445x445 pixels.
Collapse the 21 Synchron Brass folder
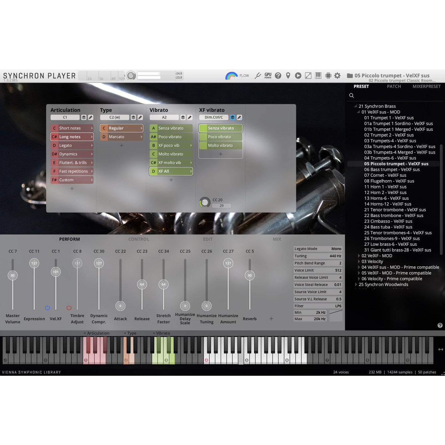(x=355, y=106)
